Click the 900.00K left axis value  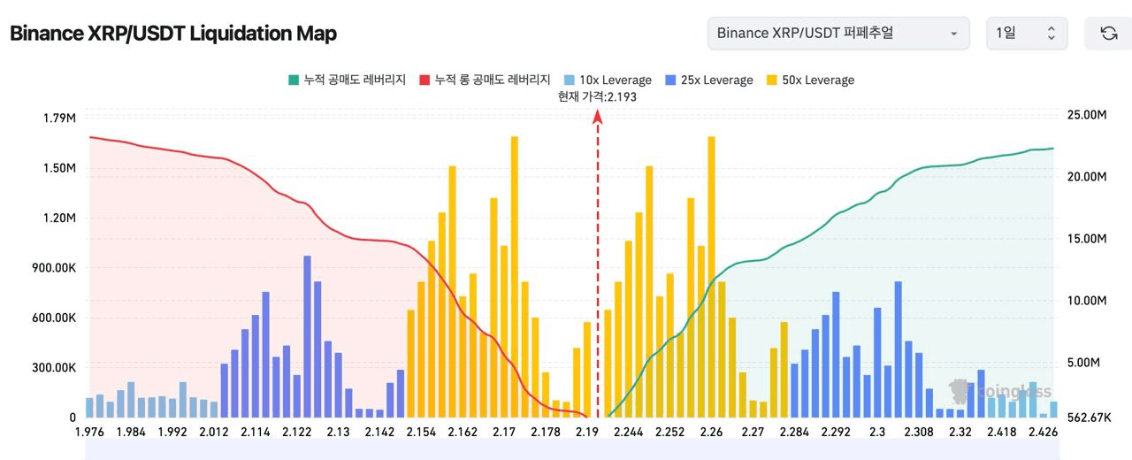click(x=52, y=268)
